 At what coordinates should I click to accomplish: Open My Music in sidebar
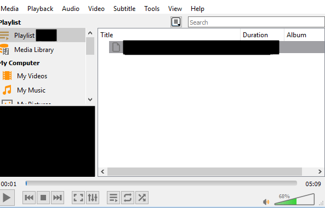click(31, 90)
